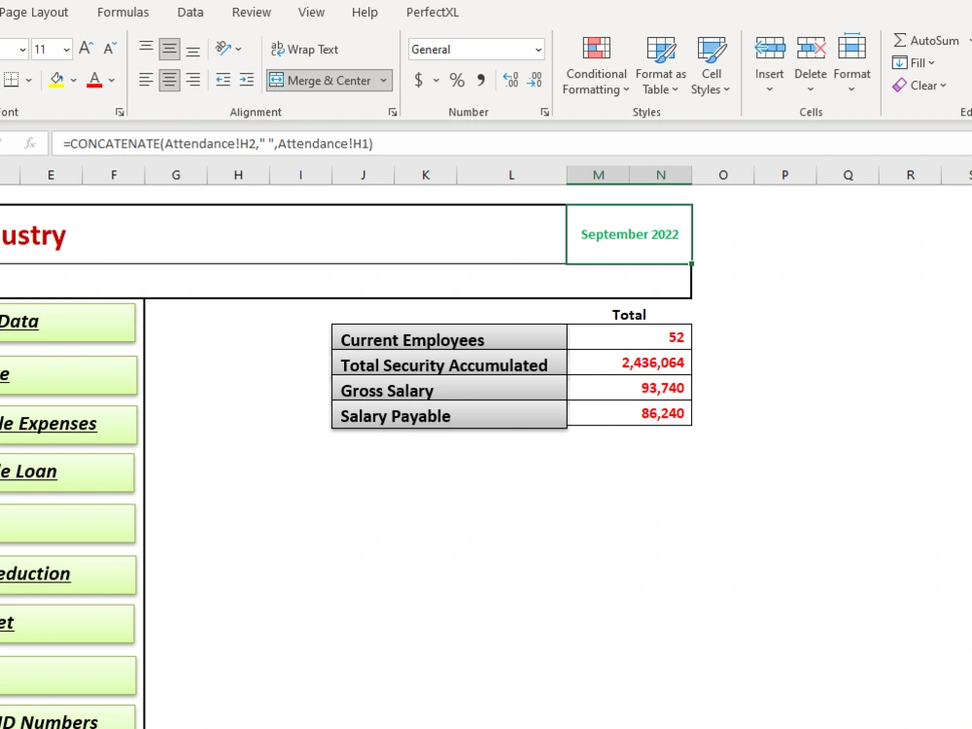Click Delete cells icon

[x=811, y=49]
